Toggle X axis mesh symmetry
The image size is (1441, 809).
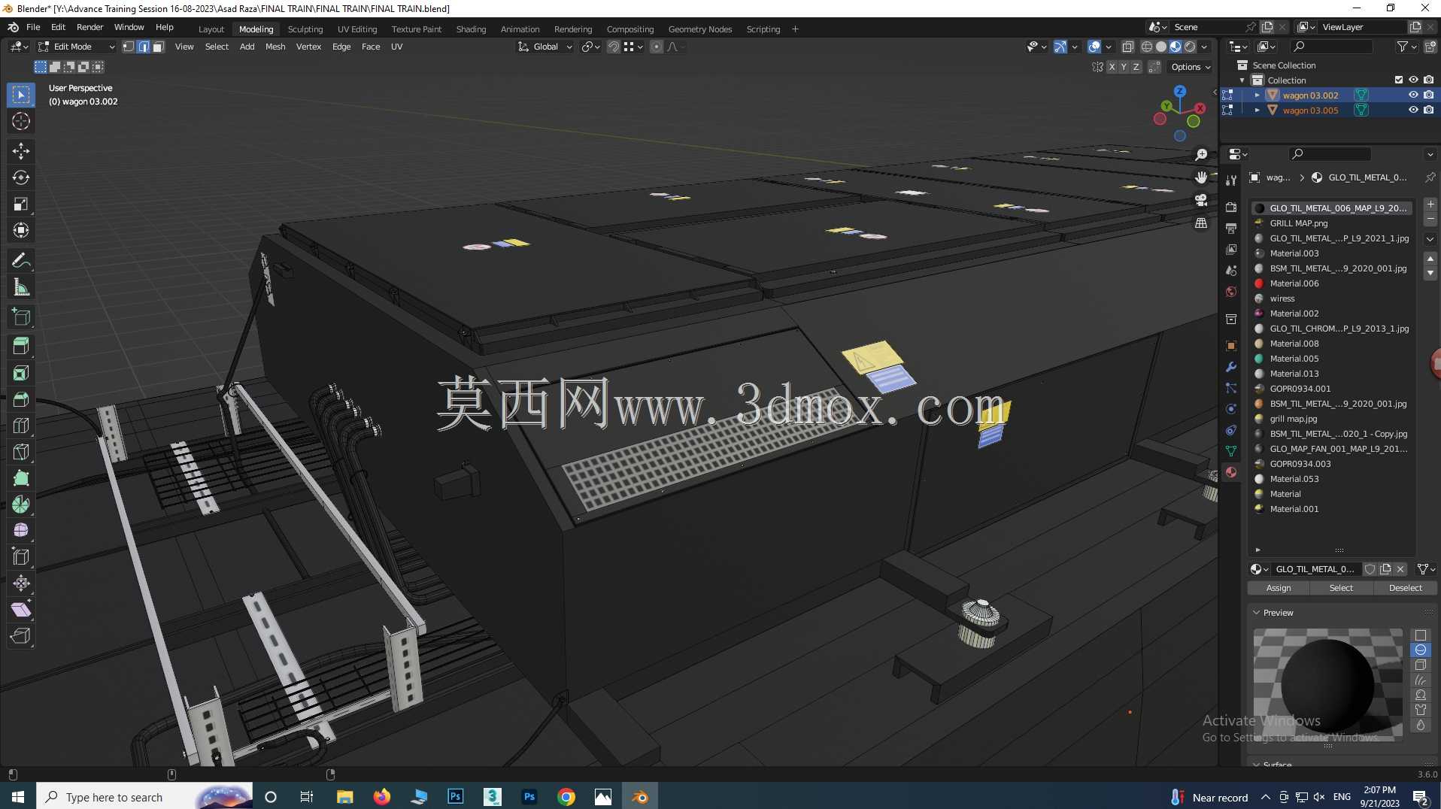pos(1112,67)
